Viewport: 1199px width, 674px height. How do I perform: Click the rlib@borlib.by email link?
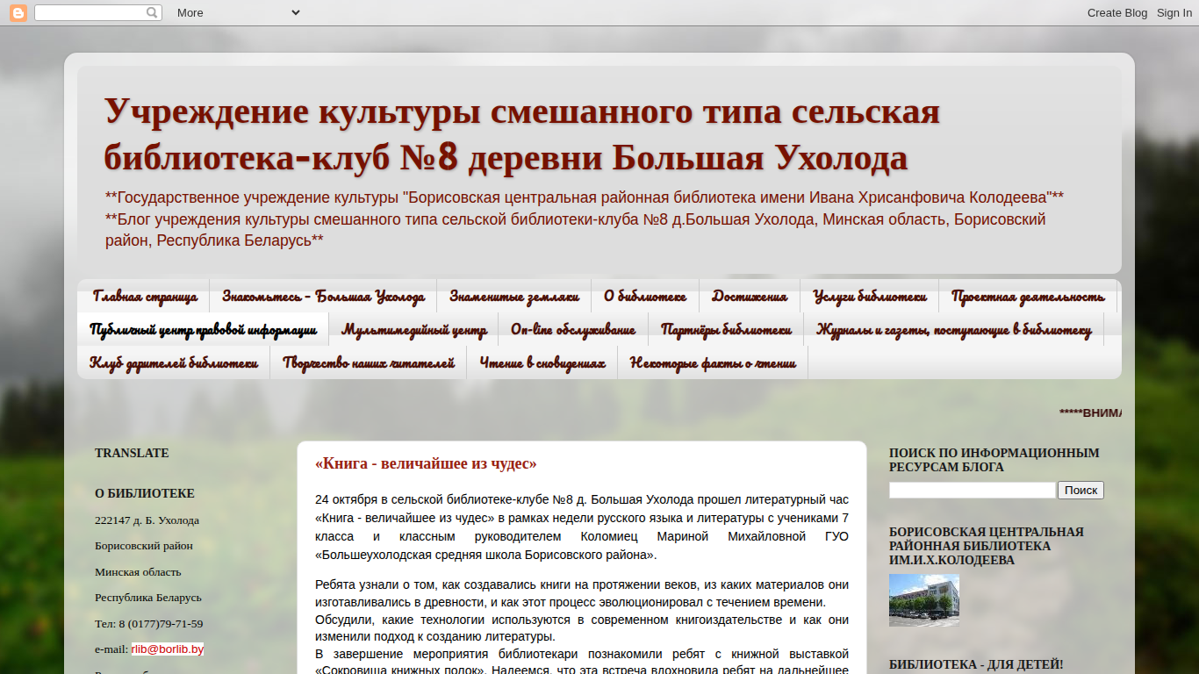coord(168,649)
